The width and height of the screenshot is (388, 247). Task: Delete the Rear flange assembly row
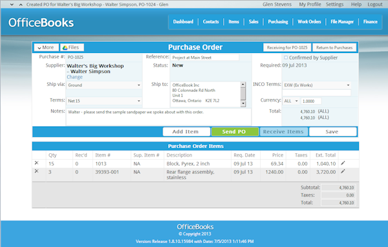pos(37,171)
